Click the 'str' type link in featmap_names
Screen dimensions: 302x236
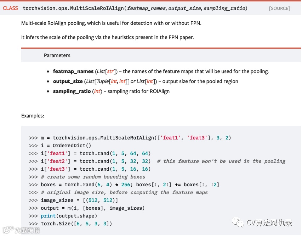(x=110, y=71)
